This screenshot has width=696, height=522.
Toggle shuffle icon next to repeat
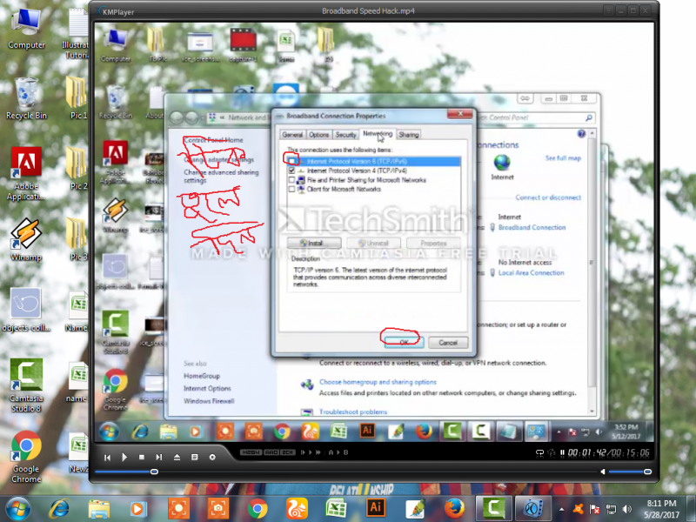[x=552, y=452]
